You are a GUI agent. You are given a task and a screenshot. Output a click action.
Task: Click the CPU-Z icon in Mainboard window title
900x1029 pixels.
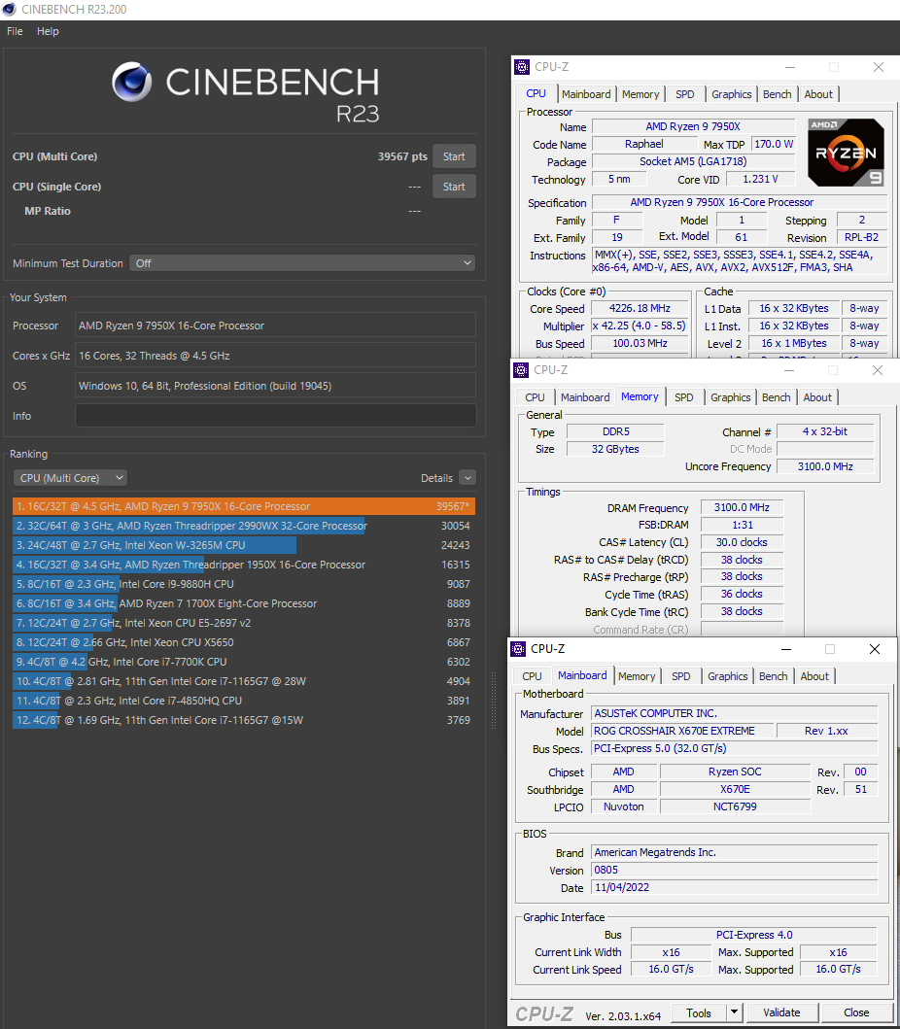coord(518,649)
